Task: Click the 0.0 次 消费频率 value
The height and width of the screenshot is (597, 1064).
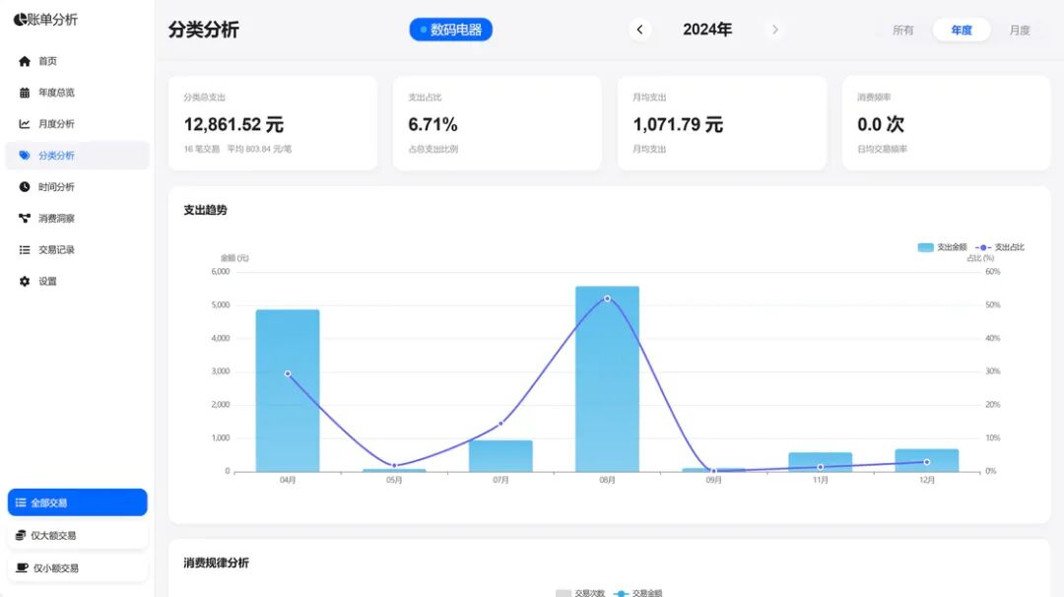Action: click(x=881, y=125)
